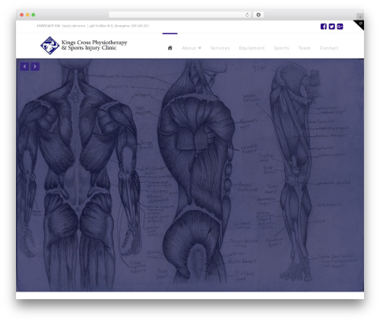The width and height of the screenshot is (380, 322).
Task: Toggle the black corner widget at top right
Action: point(360,24)
